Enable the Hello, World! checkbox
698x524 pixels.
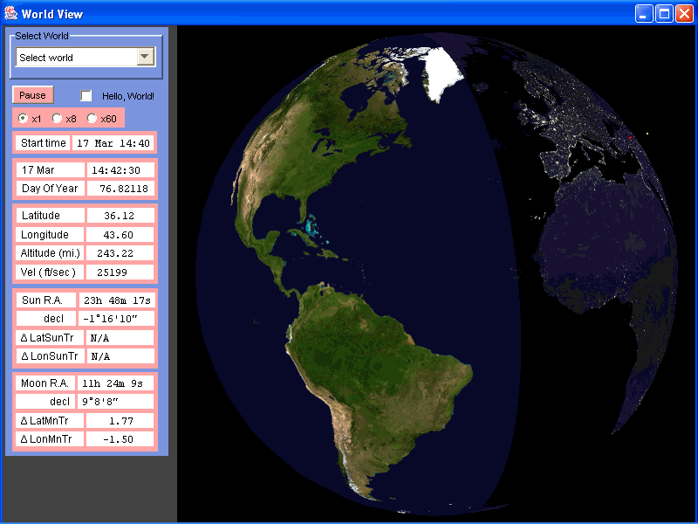click(86, 96)
